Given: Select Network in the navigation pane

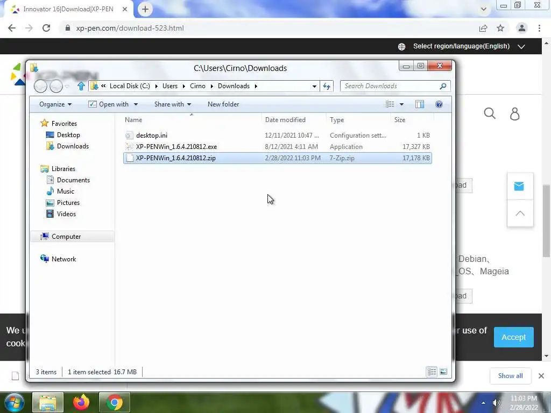Looking at the screenshot, I should 63,259.
